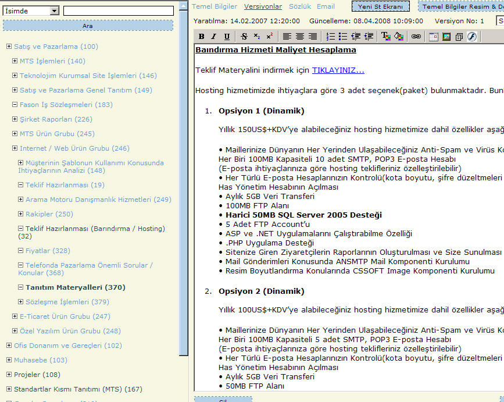Image resolution: width=504 pixels, height=402 pixels.
Task: Expand the Şirket Raporları (226) node
Action: (15, 119)
